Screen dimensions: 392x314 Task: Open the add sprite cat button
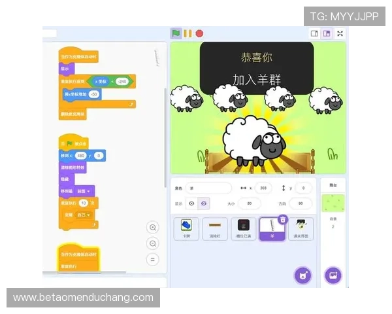[303, 275]
